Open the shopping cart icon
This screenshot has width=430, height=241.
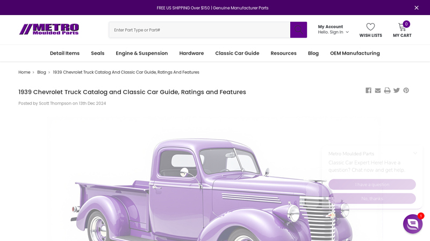402,27
